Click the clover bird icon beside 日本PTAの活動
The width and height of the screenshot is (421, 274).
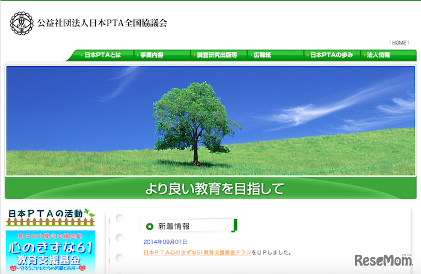pyautogui.click(x=90, y=213)
